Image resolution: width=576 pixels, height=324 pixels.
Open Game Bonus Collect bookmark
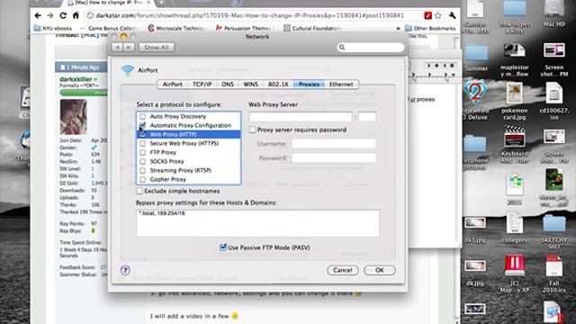[x=108, y=28]
